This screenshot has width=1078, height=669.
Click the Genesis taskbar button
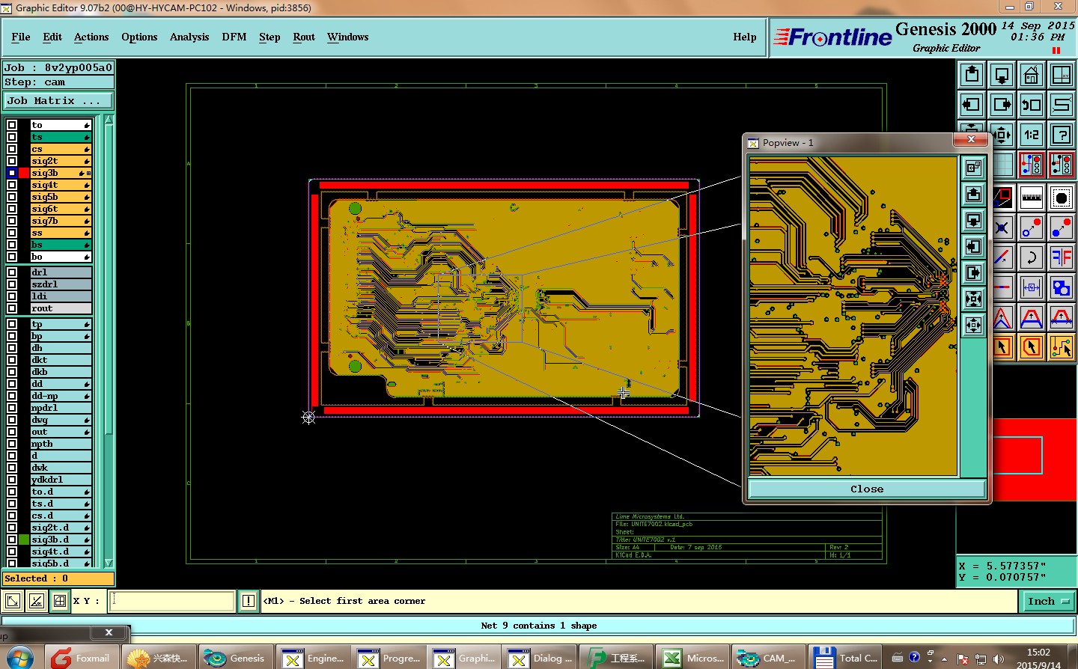(x=236, y=658)
